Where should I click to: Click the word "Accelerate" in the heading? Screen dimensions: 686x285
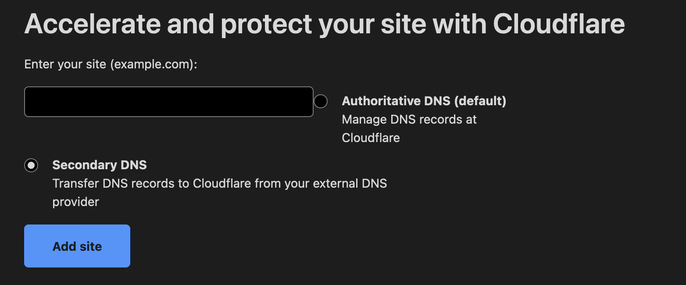tap(93, 24)
